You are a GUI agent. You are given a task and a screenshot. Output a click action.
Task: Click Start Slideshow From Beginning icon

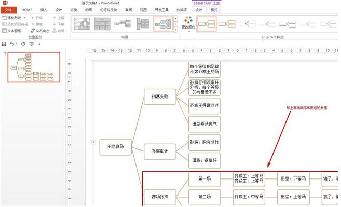tap(32, 44)
